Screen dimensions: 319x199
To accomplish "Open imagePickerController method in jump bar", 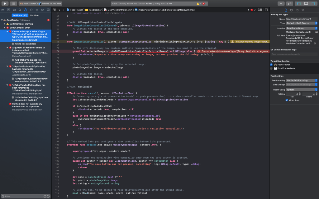I will (x=165, y=10).
